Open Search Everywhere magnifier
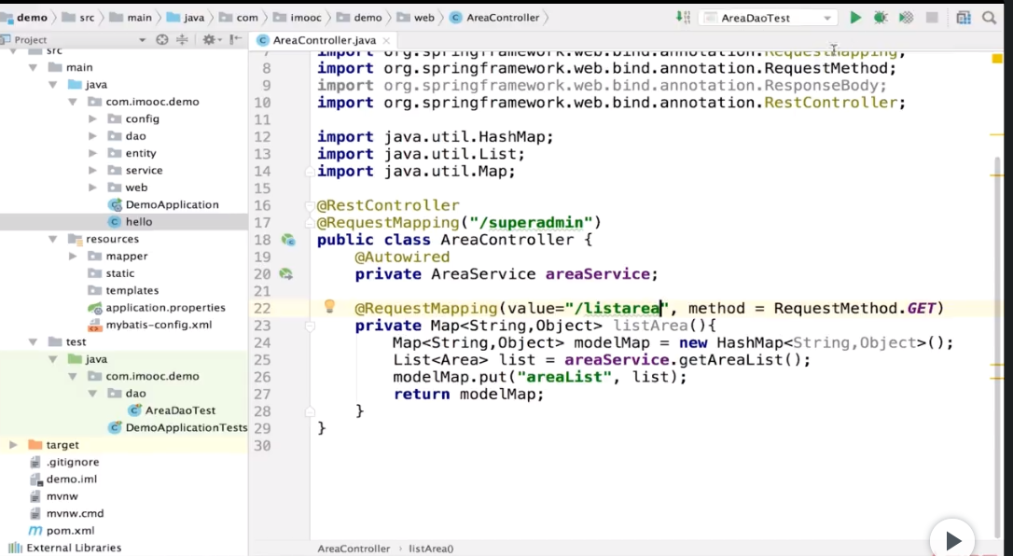Image resolution: width=1013 pixels, height=556 pixels. pyautogui.click(x=989, y=18)
